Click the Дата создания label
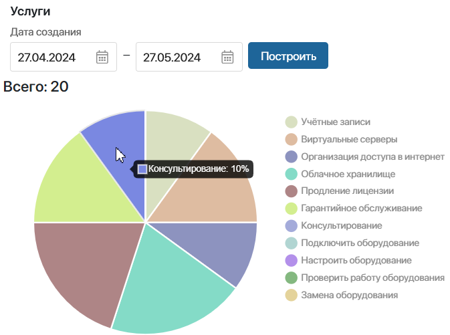This screenshot has width=450, height=335. (45, 32)
